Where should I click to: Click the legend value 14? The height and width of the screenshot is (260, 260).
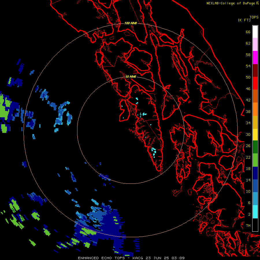[x=248, y=180]
